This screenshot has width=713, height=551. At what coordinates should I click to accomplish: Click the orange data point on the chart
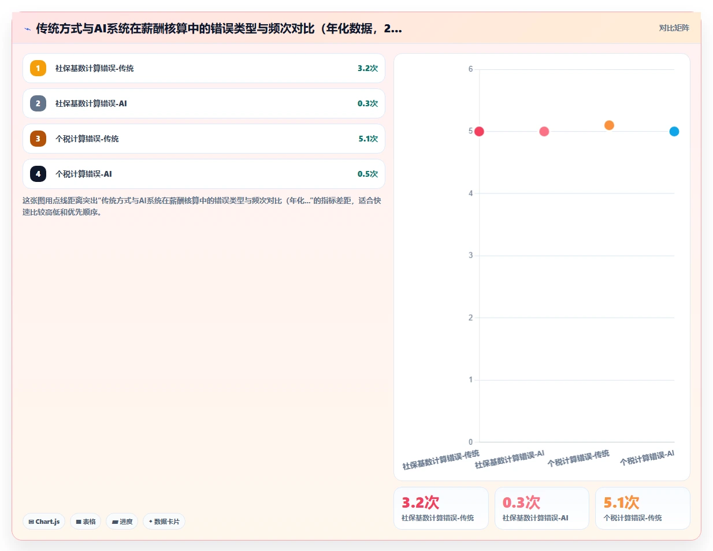pyautogui.click(x=609, y=125)
